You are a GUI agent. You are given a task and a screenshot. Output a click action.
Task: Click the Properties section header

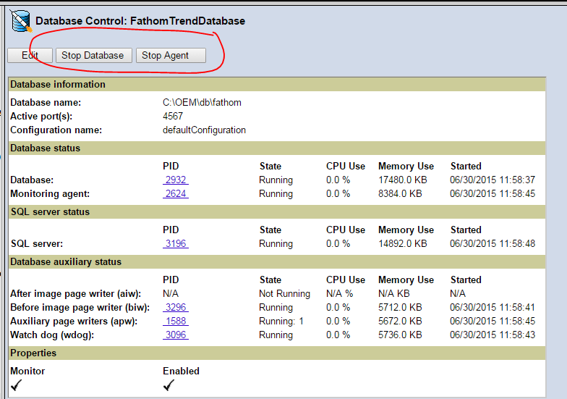click(x=277, y=353)
